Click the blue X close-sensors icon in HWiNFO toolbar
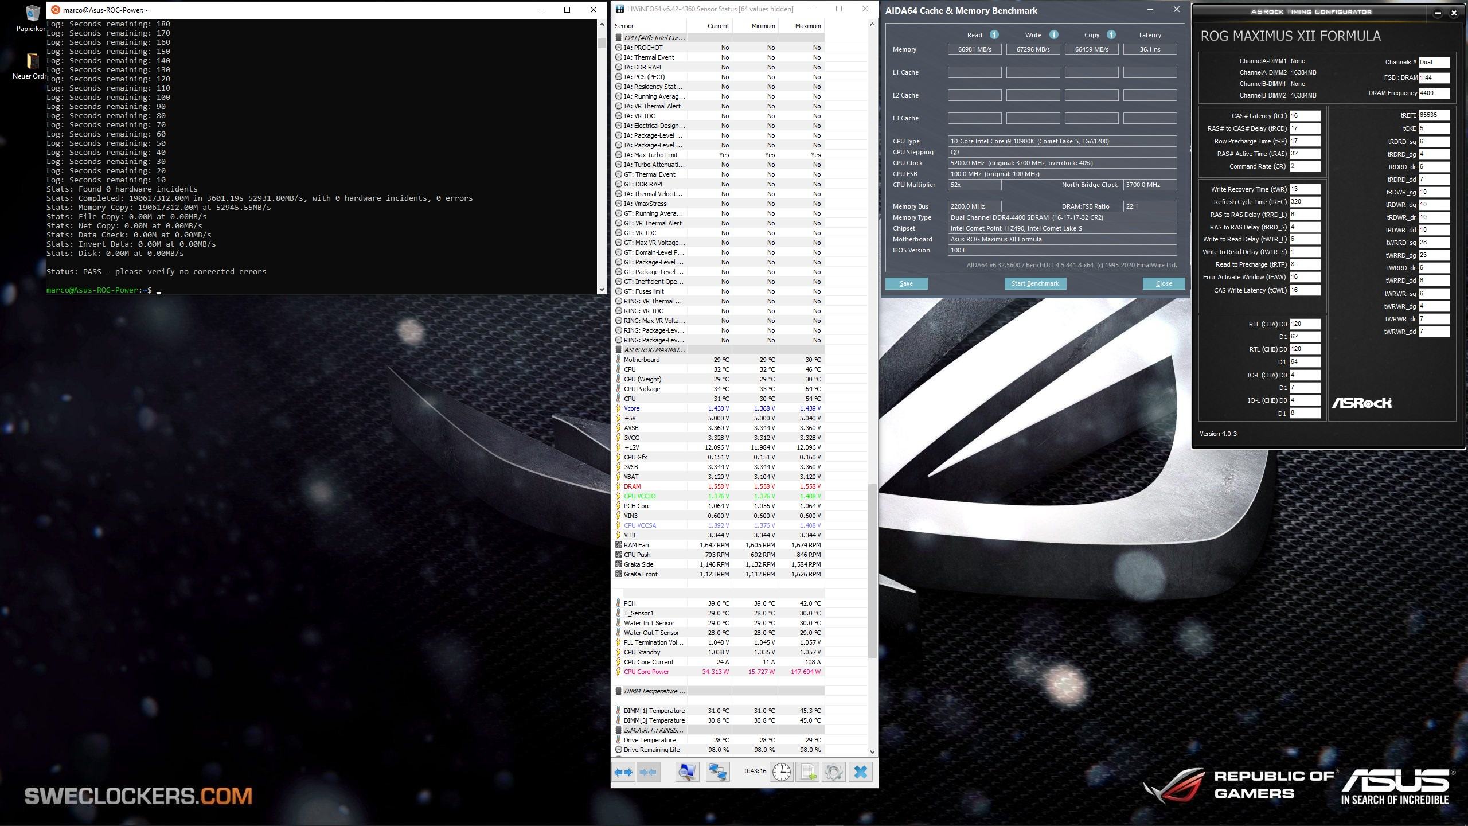This screenshot has height=826, width=1468. (860, 772)
